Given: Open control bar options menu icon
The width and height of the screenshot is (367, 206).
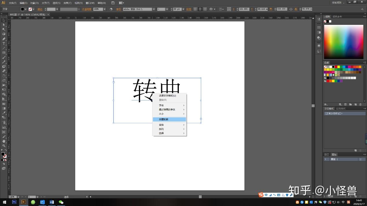Looking at the screenshot, I should 363,9.
